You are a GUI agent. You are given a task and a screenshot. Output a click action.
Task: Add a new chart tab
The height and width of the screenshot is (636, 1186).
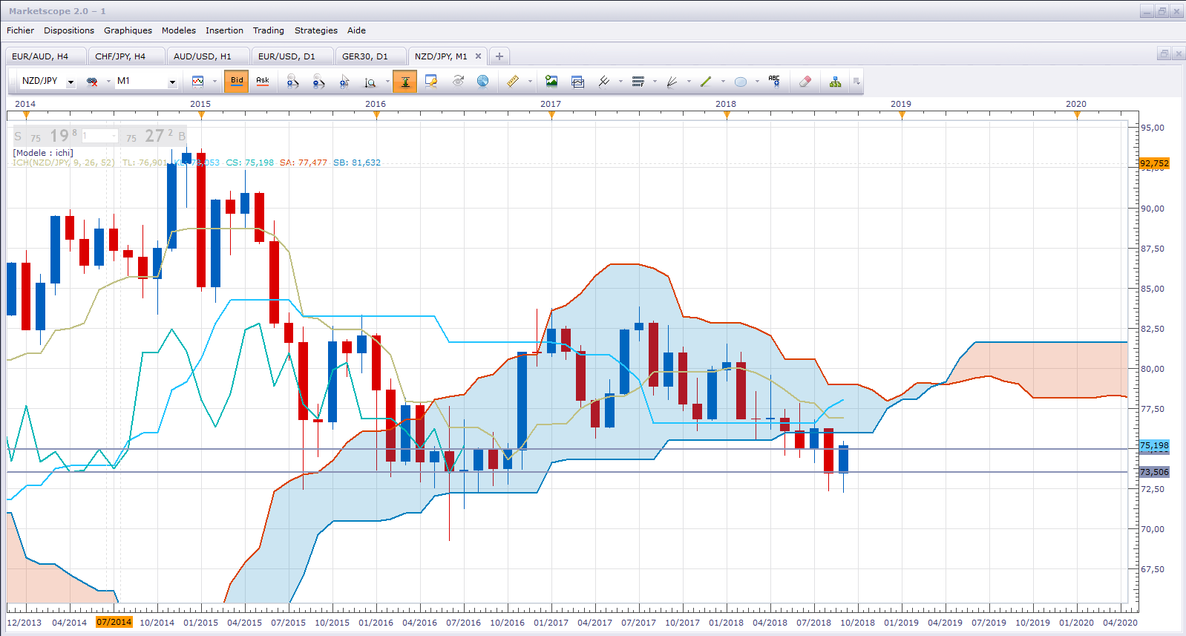(499, 56)
